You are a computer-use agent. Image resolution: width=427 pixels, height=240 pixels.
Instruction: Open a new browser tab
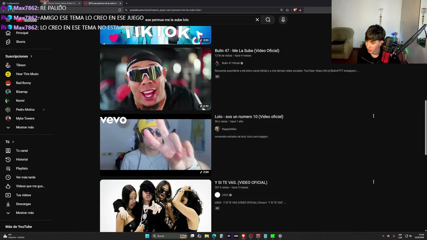click(126, 3)
